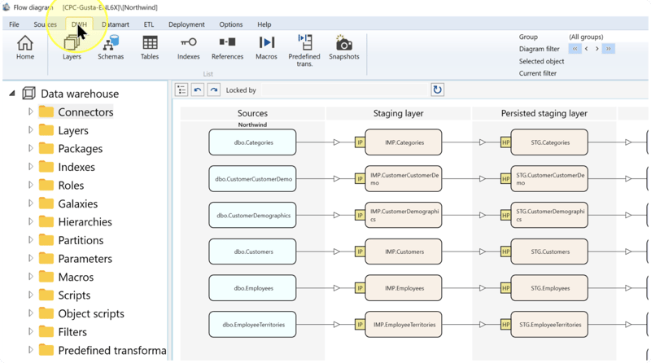
Task: Select the DWH ribbon tab
Action: (x=79, y=24)
